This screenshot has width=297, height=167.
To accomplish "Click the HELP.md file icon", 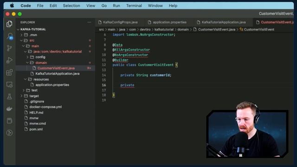I will click(x=26, y=112).
